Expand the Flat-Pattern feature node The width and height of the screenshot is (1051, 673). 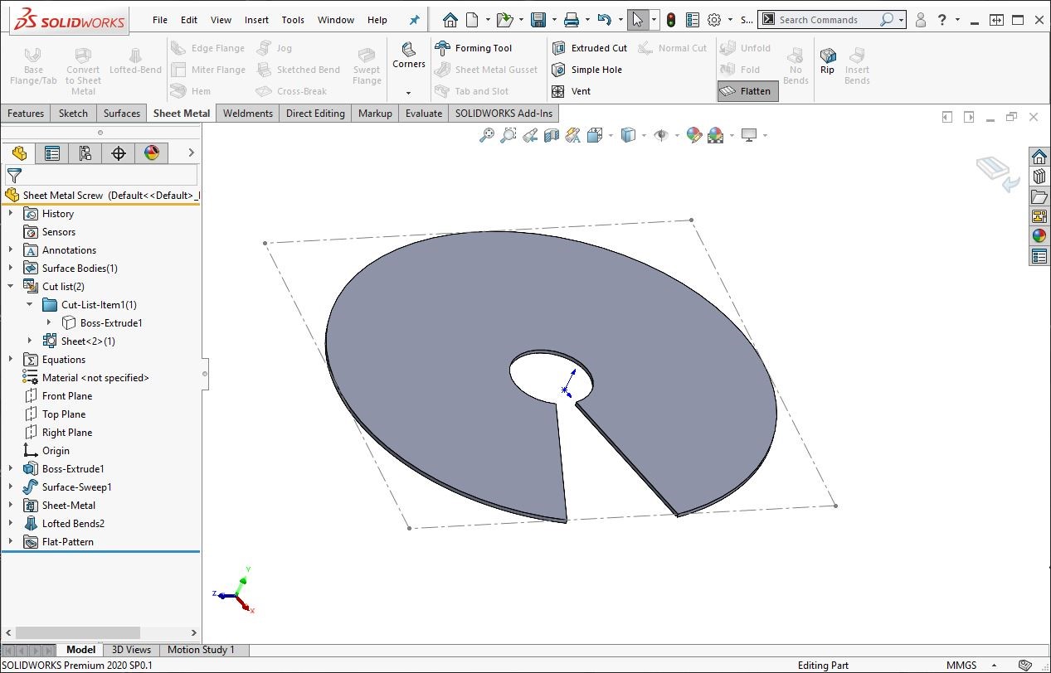[x=11, y=541]
